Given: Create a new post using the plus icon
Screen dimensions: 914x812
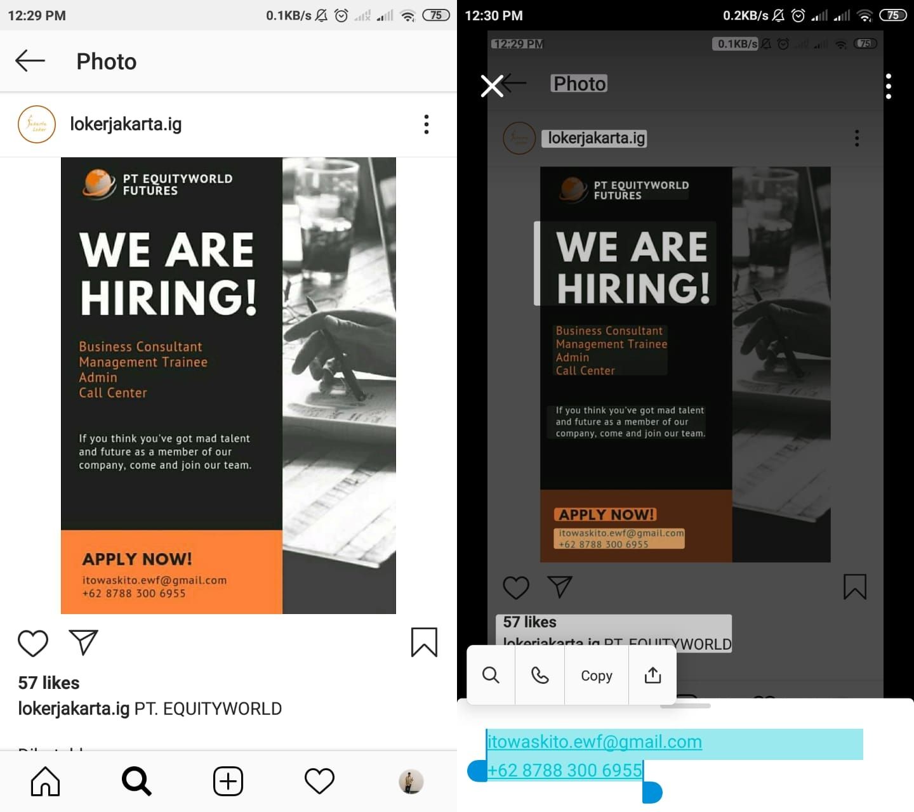Looking at the screenshot, I should [x=228, y=781].
